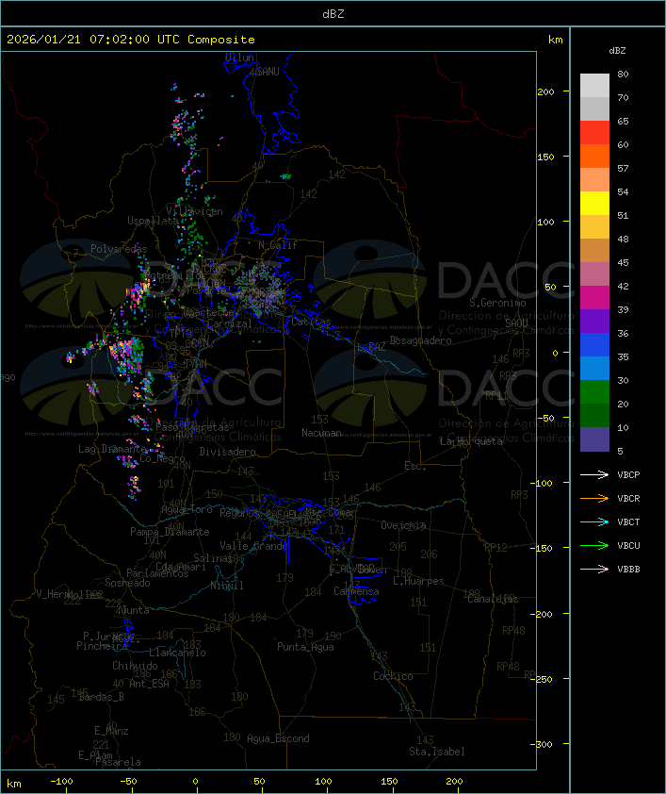Click the white VBCP arrow icon
The width and height of the screenshot is (666, 794).
tap(594, 475)
